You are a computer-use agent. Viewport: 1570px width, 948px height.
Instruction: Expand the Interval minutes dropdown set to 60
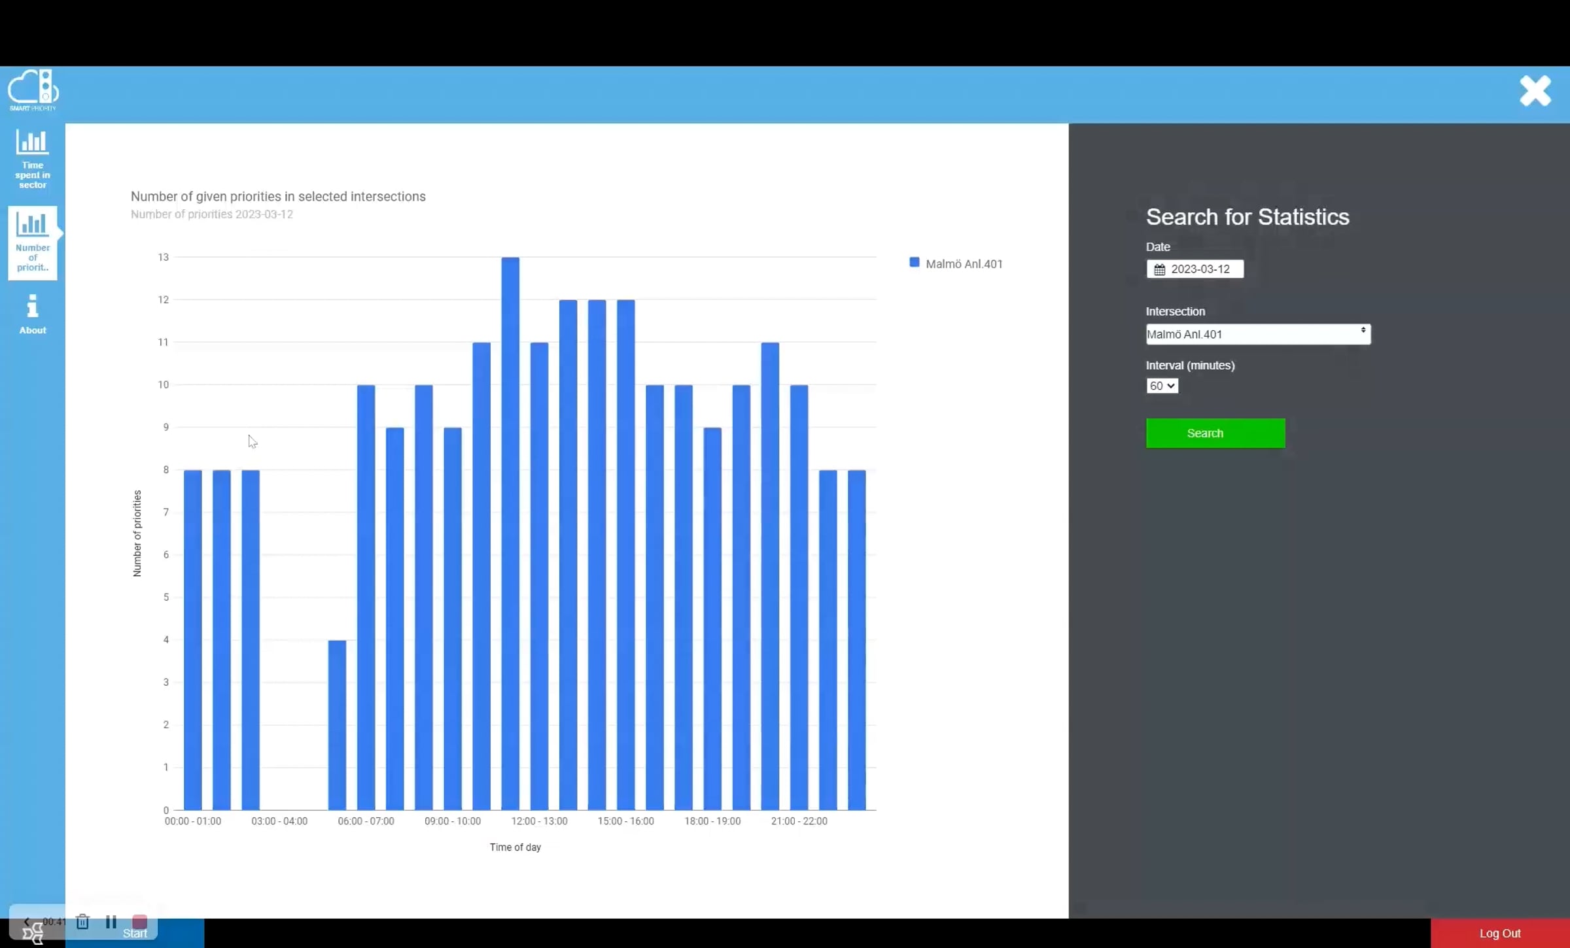coord(1162,386)
